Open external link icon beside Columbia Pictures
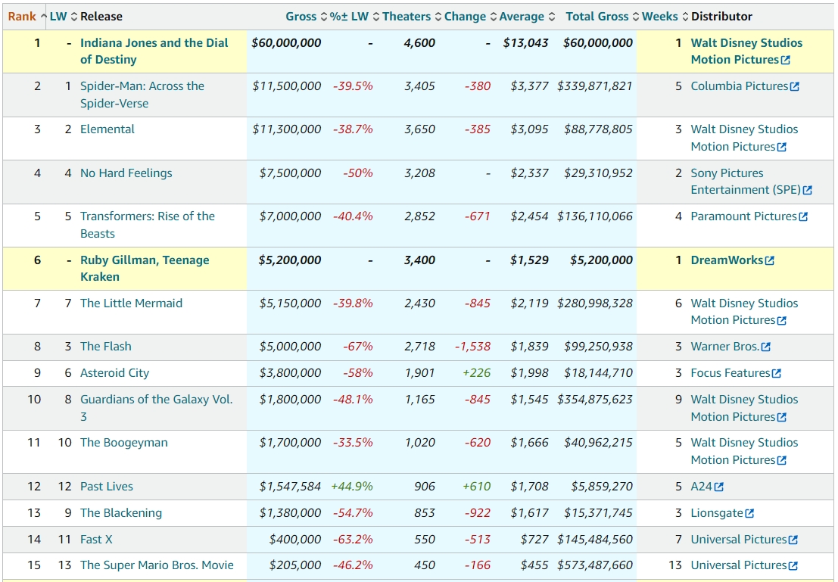838x582 pixels. coord(795,86)
